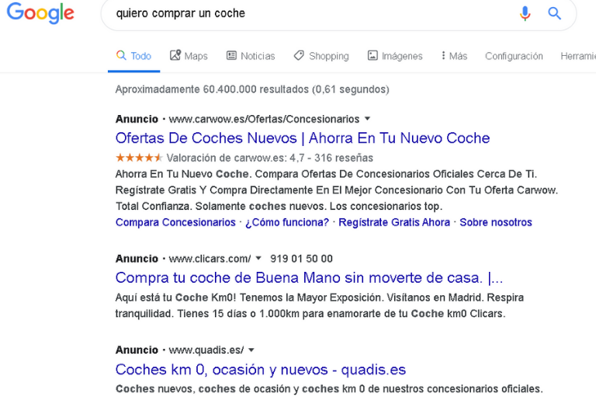Viewport: 596px width, 404px height.
Task: Click the www.quadis.es/ URL text
Action: tap(206, 350)
